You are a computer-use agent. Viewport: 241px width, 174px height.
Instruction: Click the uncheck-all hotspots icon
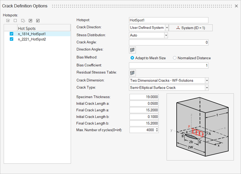[x=15, y=21]
